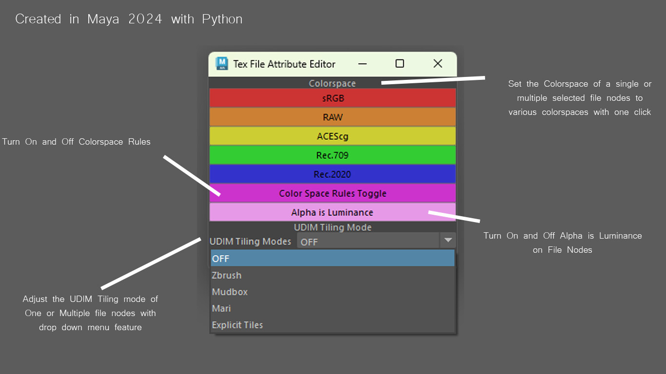
Task: Choose the Rec.709 colorspace button
Action: [x=333, y=155]
